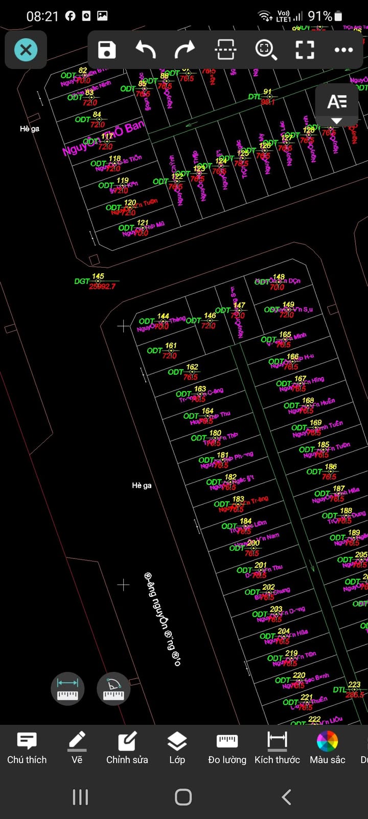Viewport: 368px width, 819px height.
Task: Open the Kích thước dimension tab
Action: [x=277, y=748]
